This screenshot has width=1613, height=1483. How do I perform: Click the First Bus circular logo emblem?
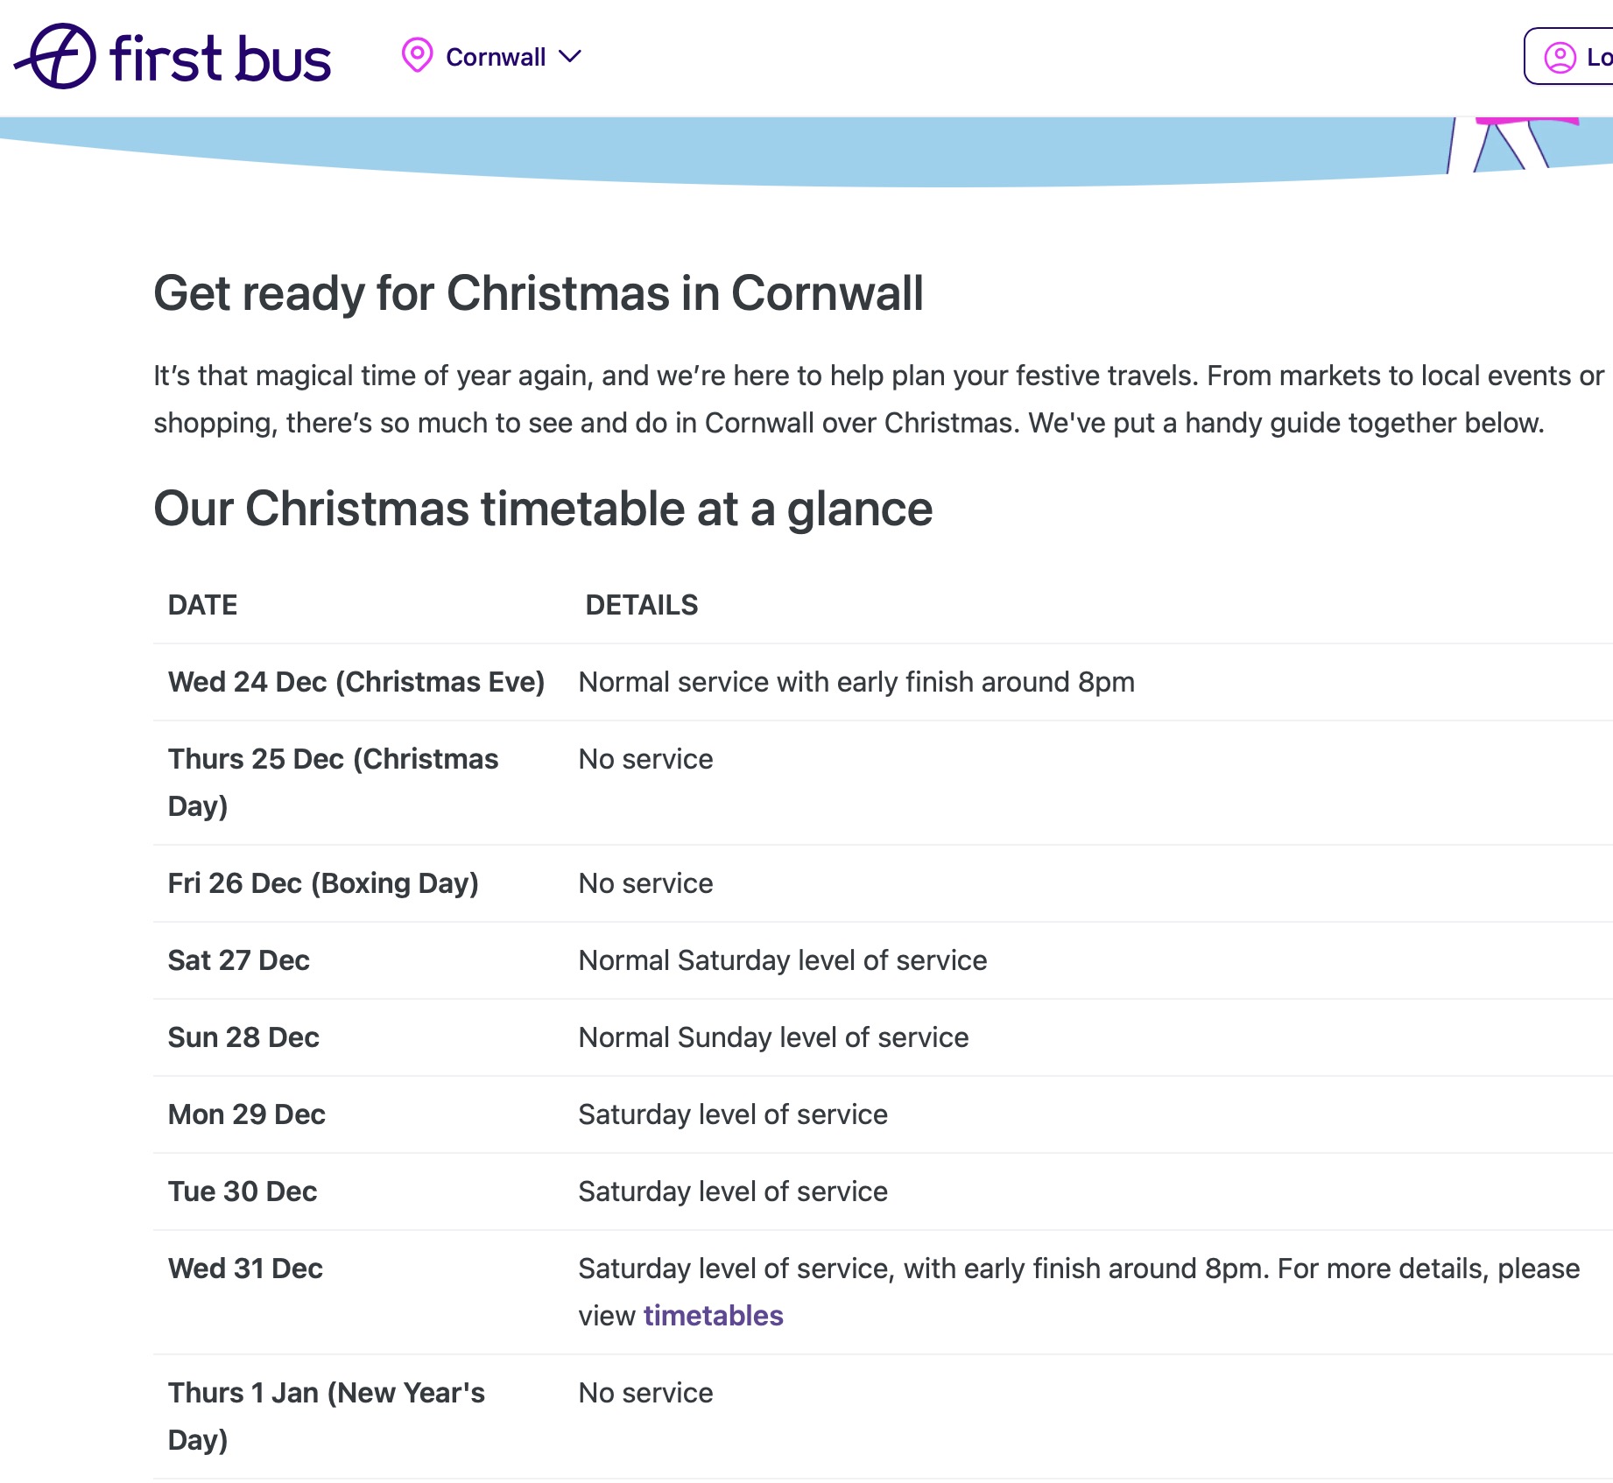tap(57, 57)
